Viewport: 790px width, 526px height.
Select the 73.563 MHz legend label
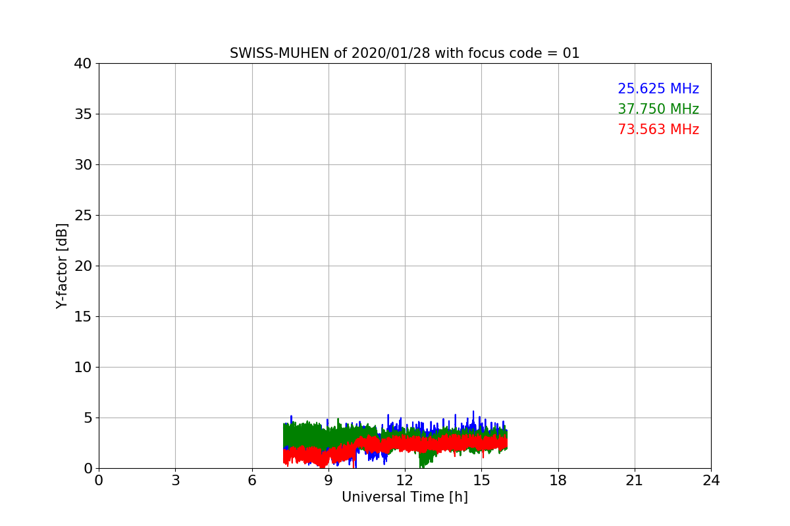coord(658,130)
